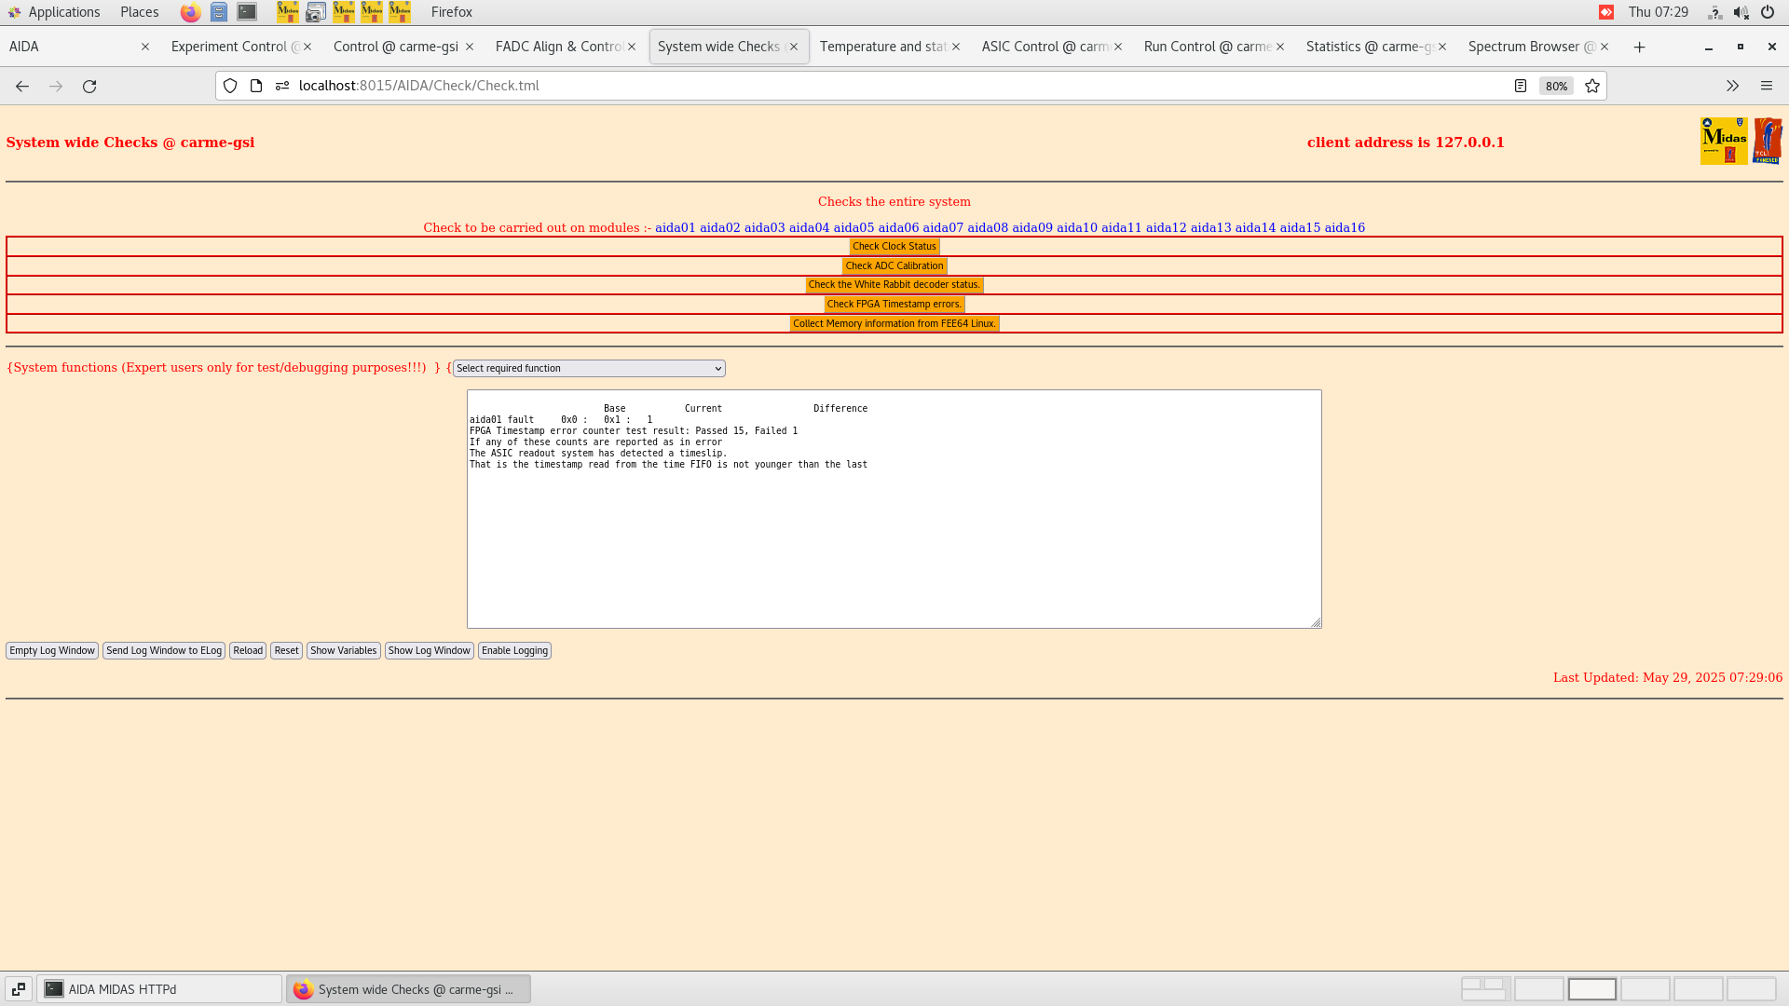The width and height of the screenshot is (1789, 1006).
Task: Run the Check ADC Calibration action
Action: pos(894,265)
